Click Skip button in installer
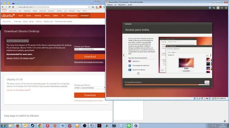The image size is (229, 128). [x=207, y=82]
